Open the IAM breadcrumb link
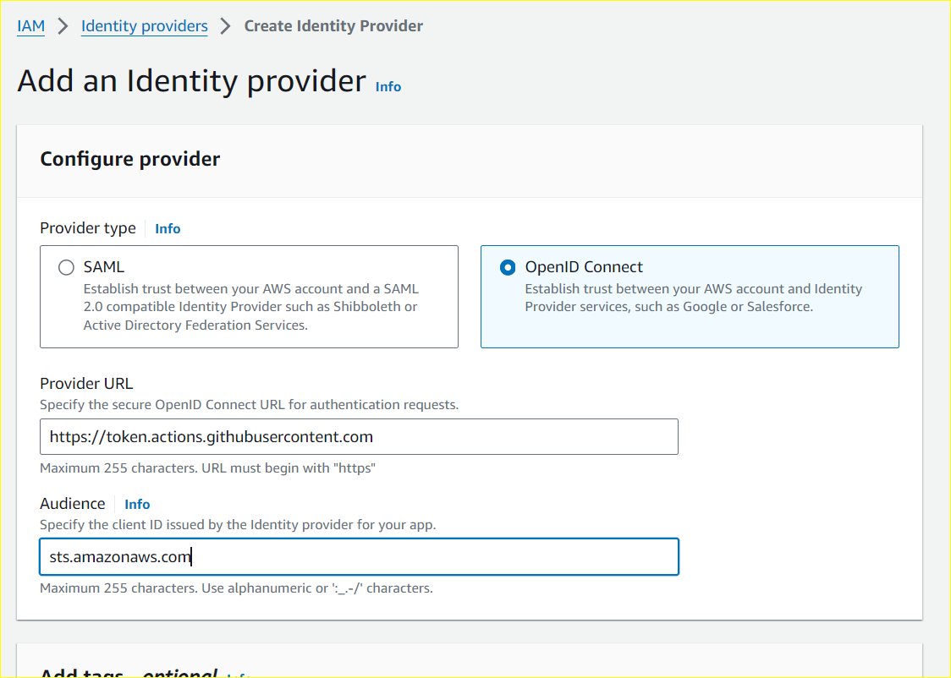This screenshot has height=678, width=951. [30, 25]
